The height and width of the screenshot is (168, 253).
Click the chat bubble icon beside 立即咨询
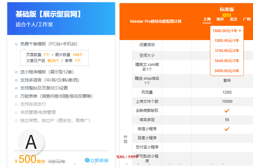click(x=87, y=160)
